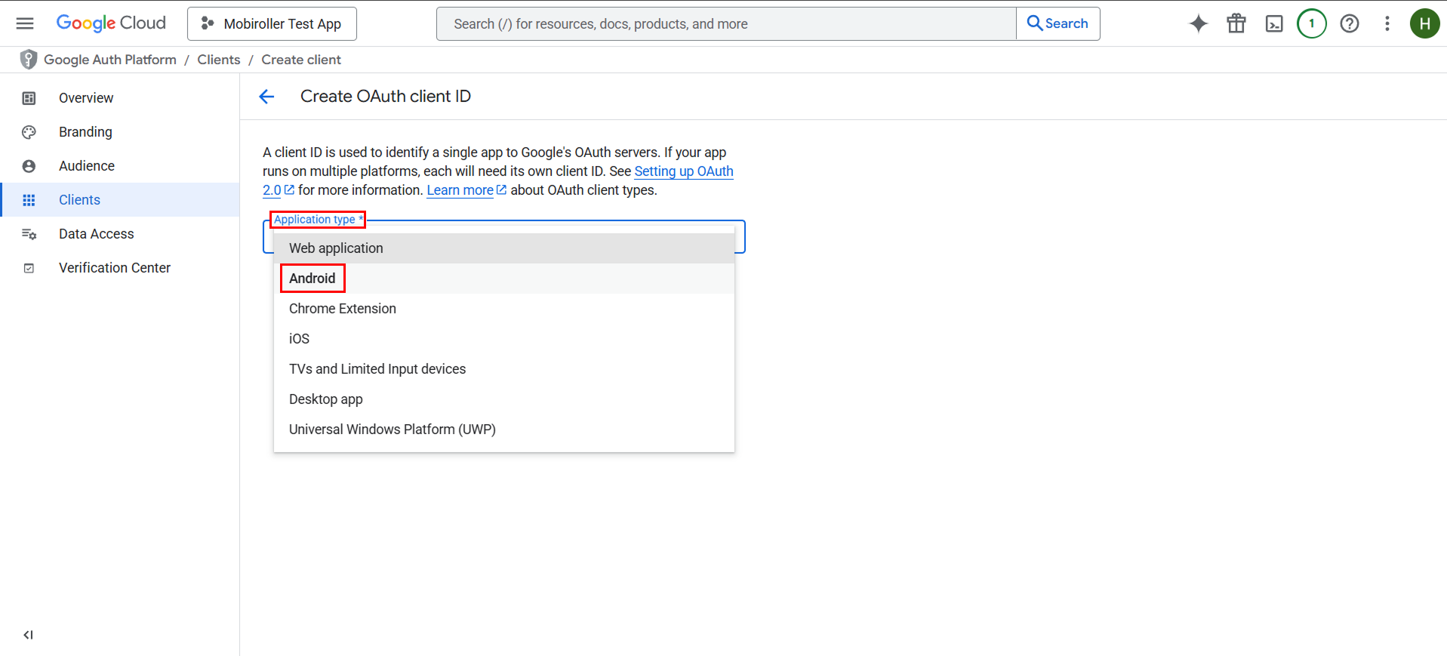Click the Audience person icon
Screen dimensions: 1447x656
29,166
